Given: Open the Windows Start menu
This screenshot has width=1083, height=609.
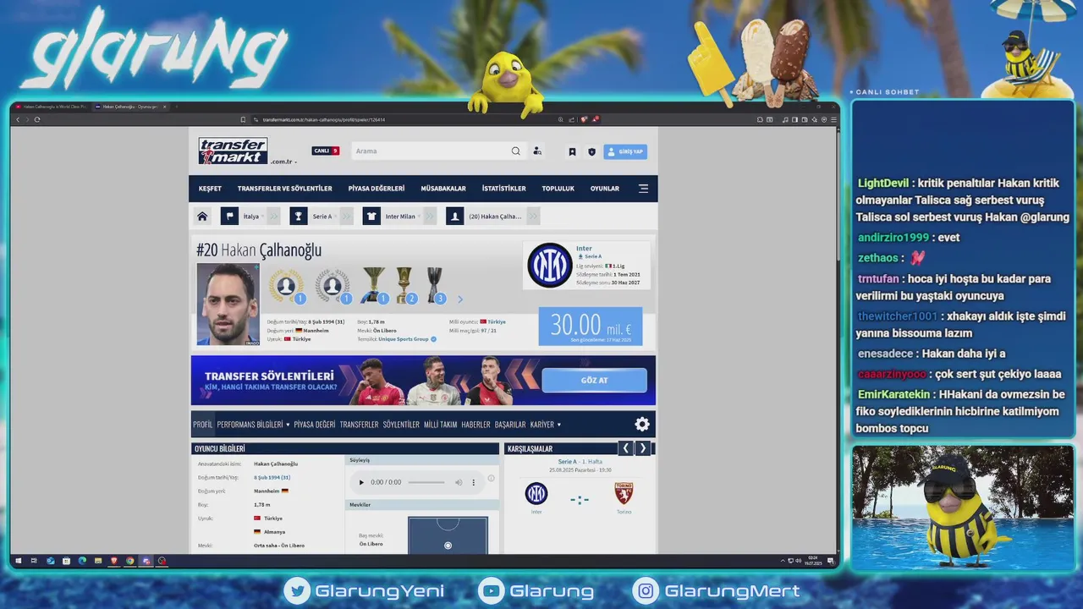Looking at the screenshot, I should tap(18, 561).
